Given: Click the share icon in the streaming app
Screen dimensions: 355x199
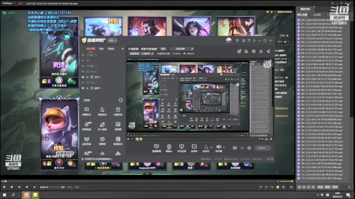Looking at the screenshot, I should (268, 51).
